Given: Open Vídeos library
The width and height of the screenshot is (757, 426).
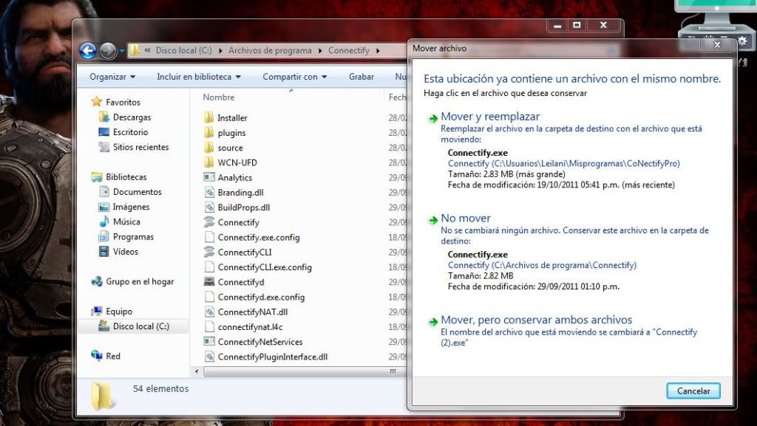Looking at the screenshot, I should pos(126,252).
